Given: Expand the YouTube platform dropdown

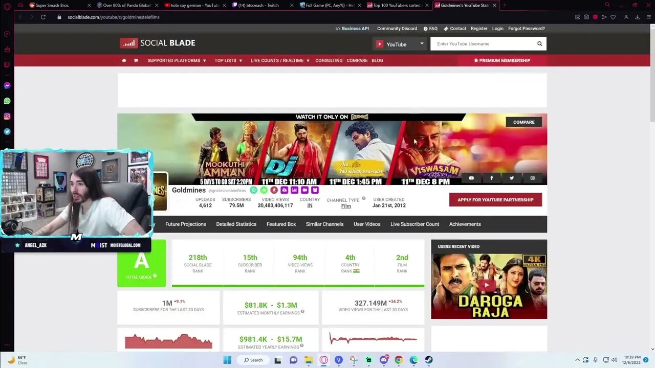Looking at the screenshot, I should pyautogui.click(x=400, y=44).
